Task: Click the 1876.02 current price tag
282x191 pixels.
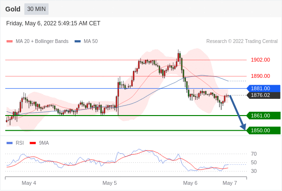Action: [x=263, y=95]
